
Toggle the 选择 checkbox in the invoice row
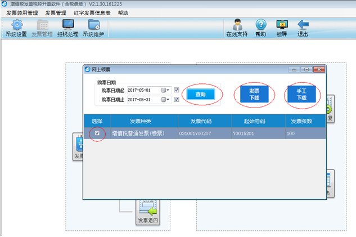tap(97, 133)
